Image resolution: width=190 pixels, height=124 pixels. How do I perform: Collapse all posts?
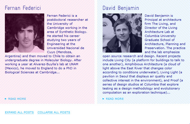(54, 112)
